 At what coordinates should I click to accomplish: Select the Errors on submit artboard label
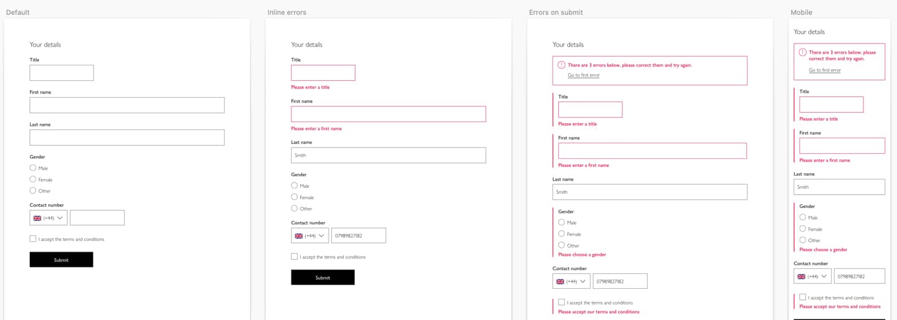(556, 12)
